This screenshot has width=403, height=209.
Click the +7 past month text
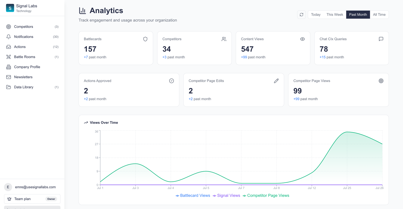coord(95,57)
